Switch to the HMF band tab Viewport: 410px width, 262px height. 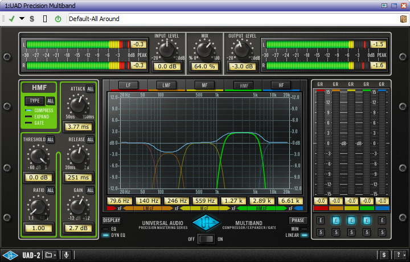[244, 85]
